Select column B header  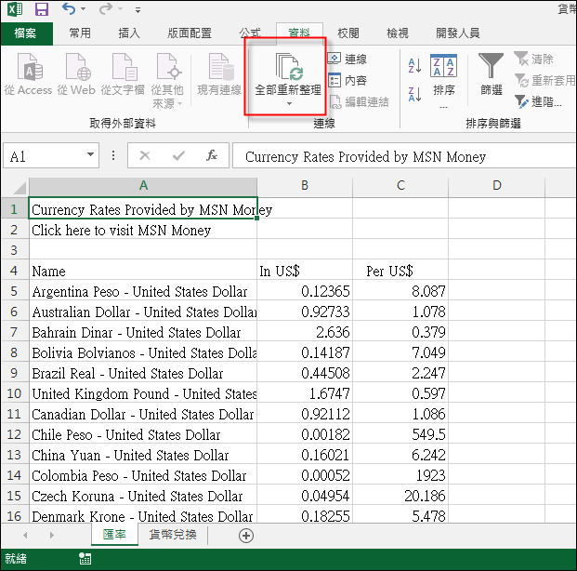[x=305, y=186]
